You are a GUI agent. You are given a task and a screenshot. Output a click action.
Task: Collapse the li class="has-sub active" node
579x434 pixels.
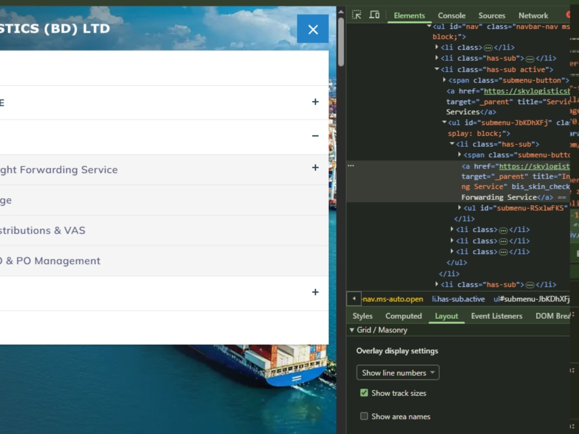437,69
